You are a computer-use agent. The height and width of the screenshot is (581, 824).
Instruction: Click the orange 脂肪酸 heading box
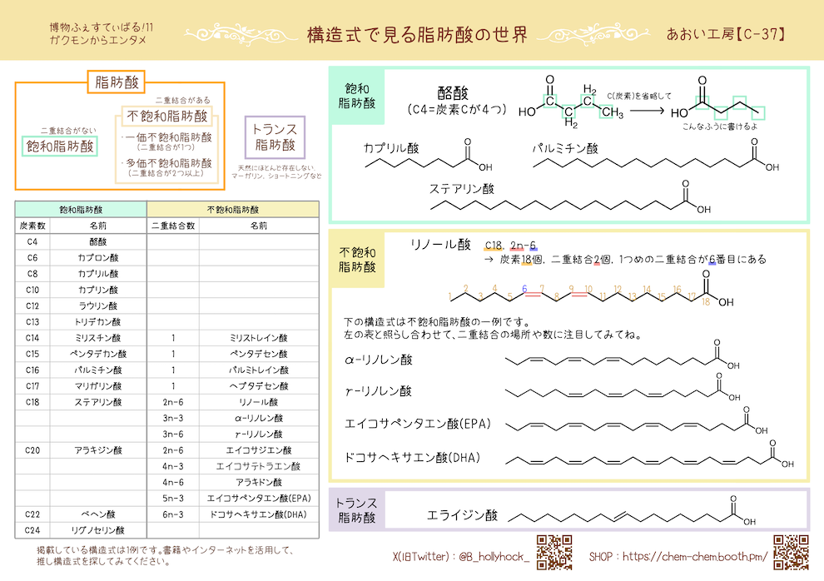[x=117, y=82]
